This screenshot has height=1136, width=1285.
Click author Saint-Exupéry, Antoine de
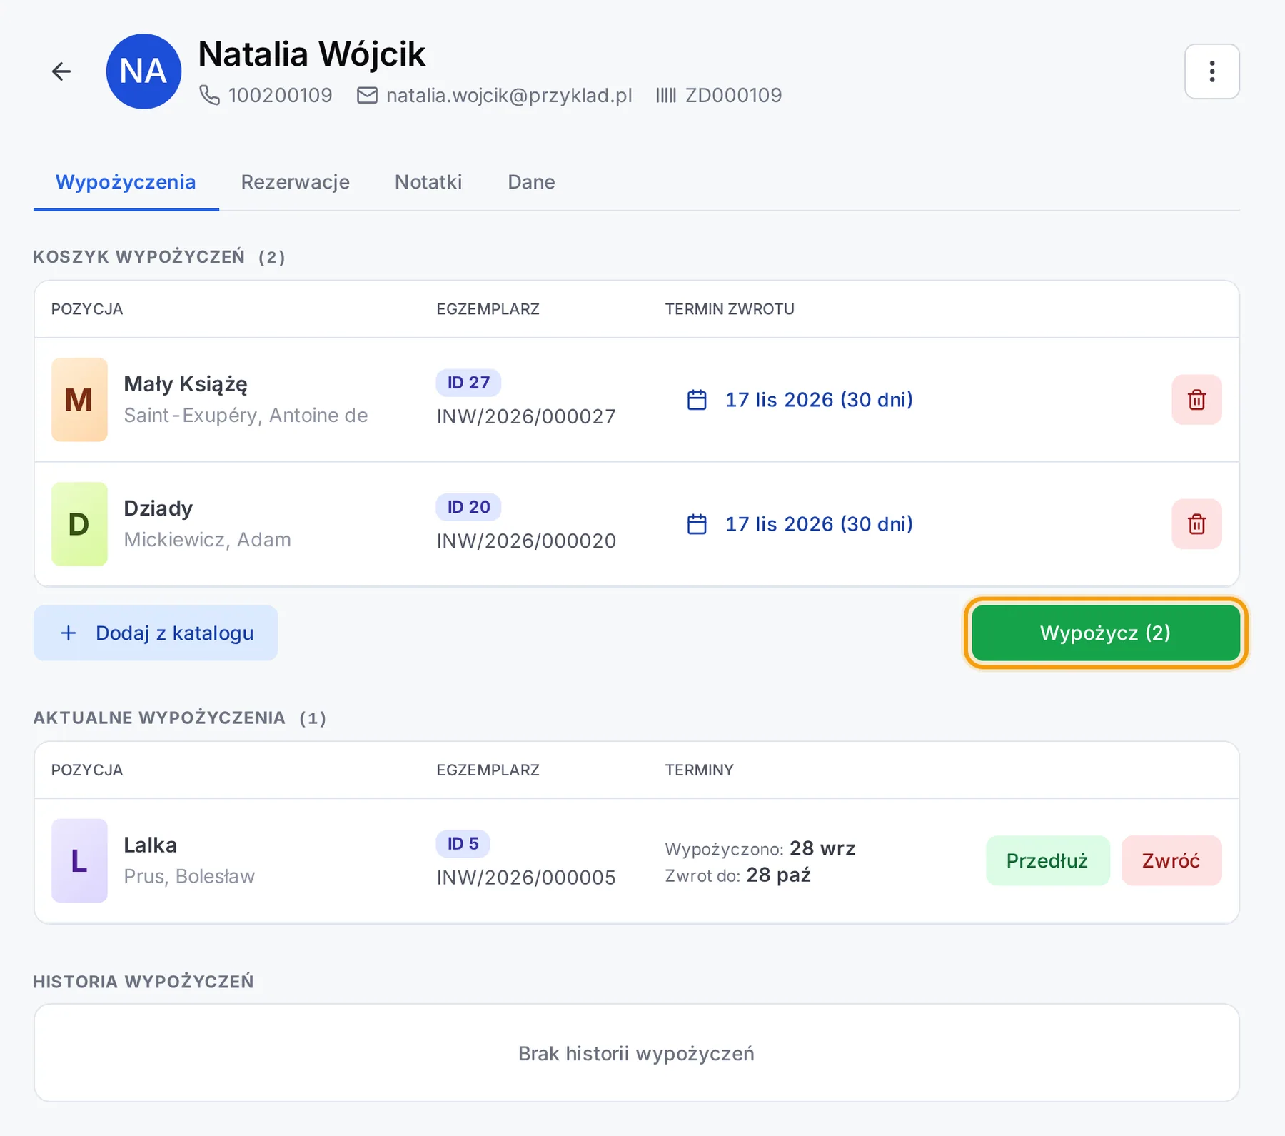pyautogui.click(x=246, y=415)
